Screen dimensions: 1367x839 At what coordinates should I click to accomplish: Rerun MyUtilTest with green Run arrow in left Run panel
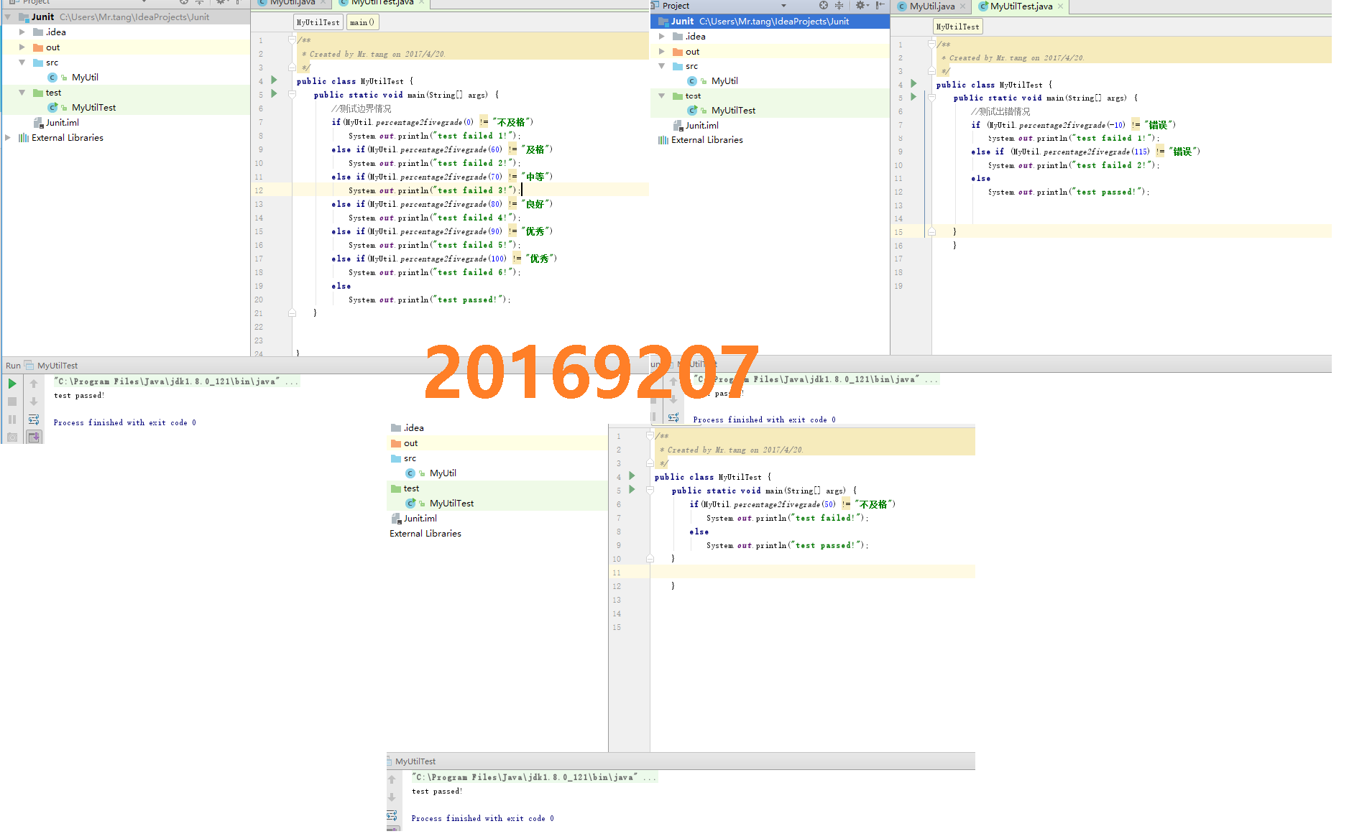tap(12, 384)
